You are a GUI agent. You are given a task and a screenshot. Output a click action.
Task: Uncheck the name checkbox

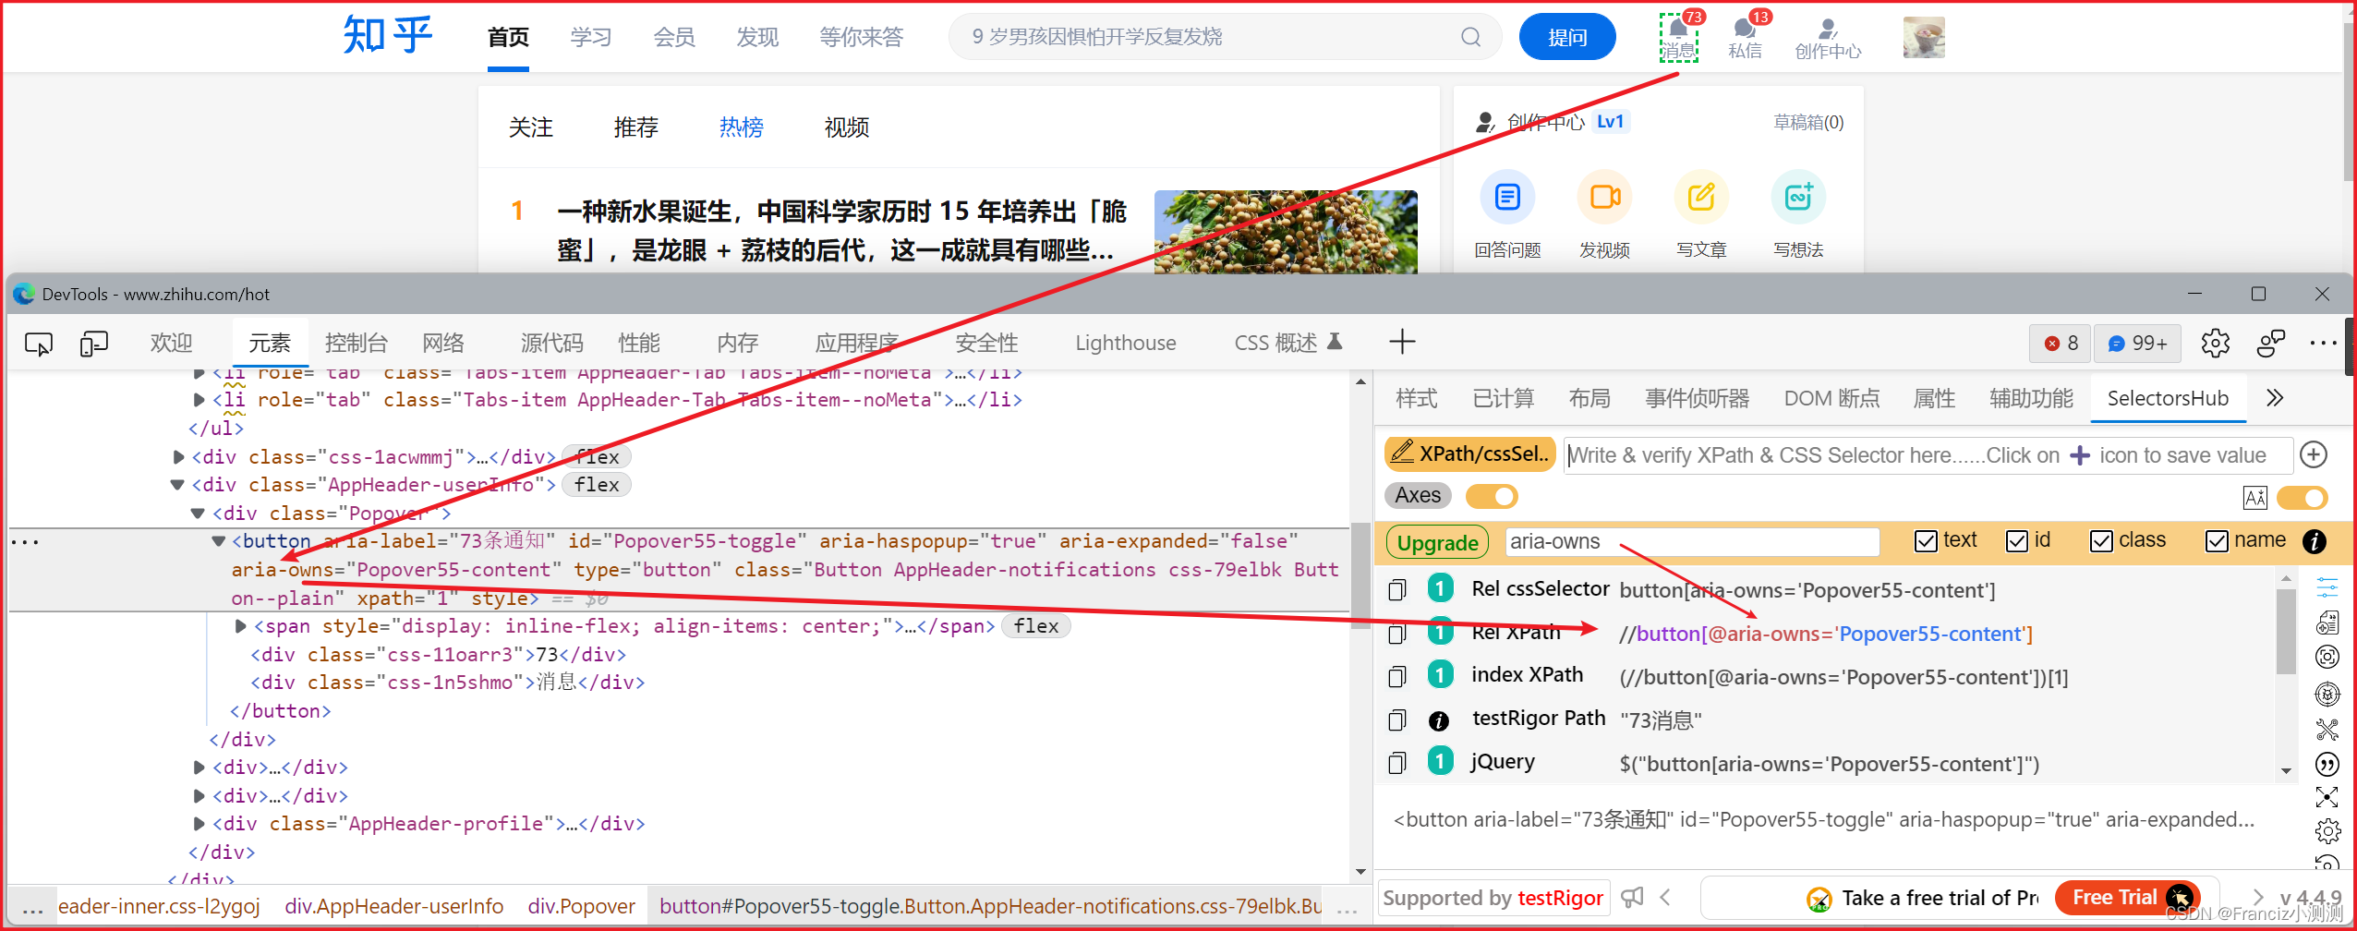(x=2217, y=541)
